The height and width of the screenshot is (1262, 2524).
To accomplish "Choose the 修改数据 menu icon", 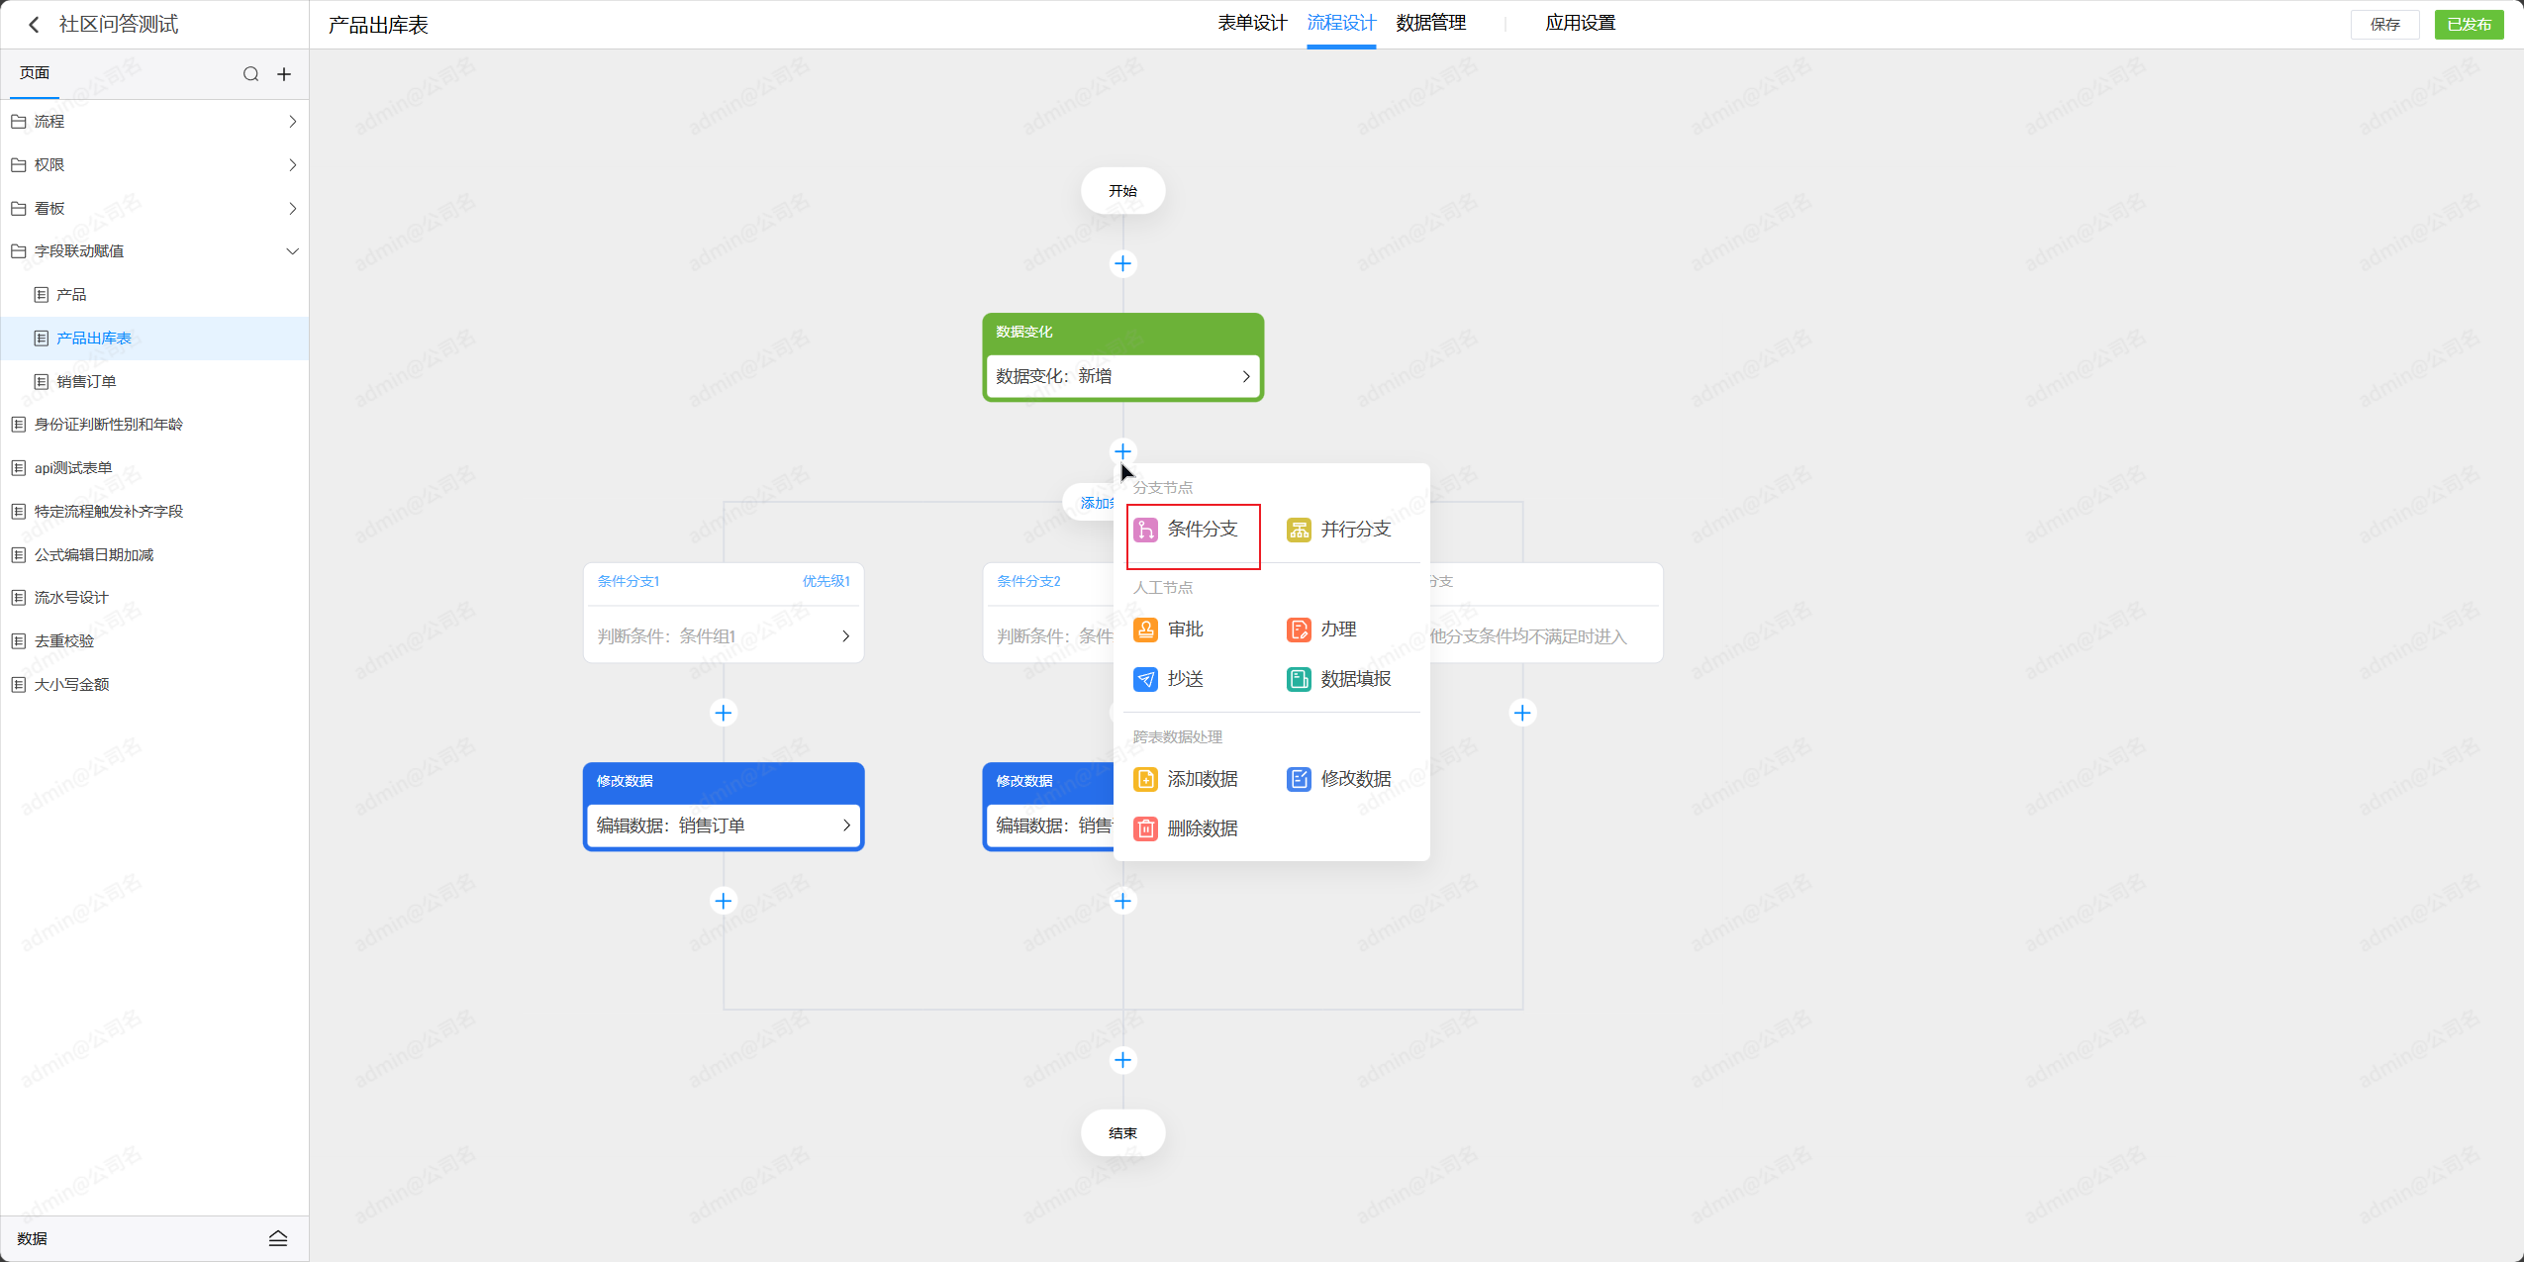I will click(1298, 779).
